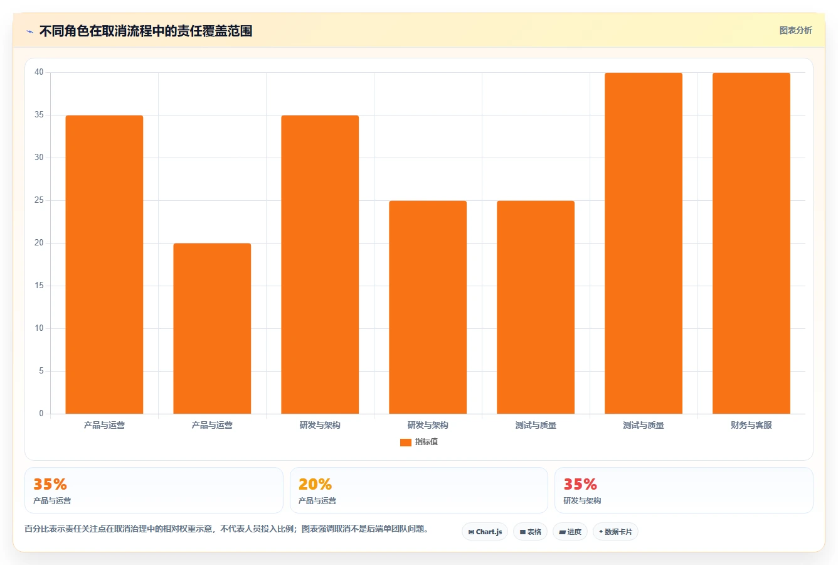Click the 测试与质量 bar reaching 40
Image resolution: width=838 pixels, height=565 pixels.
click(644, 243)
